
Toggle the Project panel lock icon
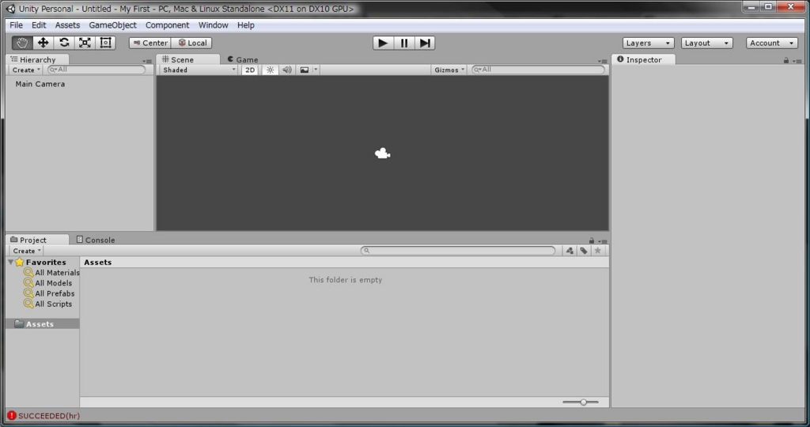[592, 240]
